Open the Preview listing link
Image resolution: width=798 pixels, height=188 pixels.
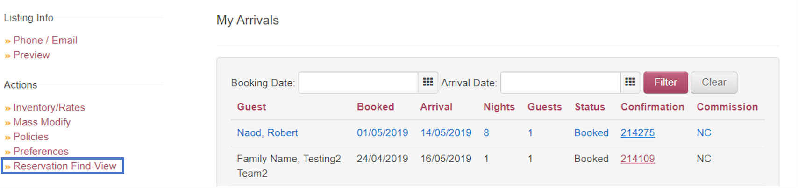click(x=31, y=55)
